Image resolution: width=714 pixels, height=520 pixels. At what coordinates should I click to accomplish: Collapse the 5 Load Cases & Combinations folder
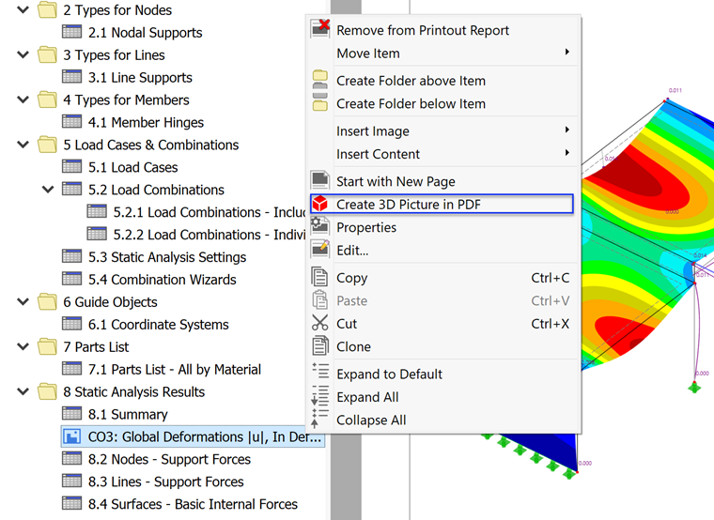[x=23, y=145]
